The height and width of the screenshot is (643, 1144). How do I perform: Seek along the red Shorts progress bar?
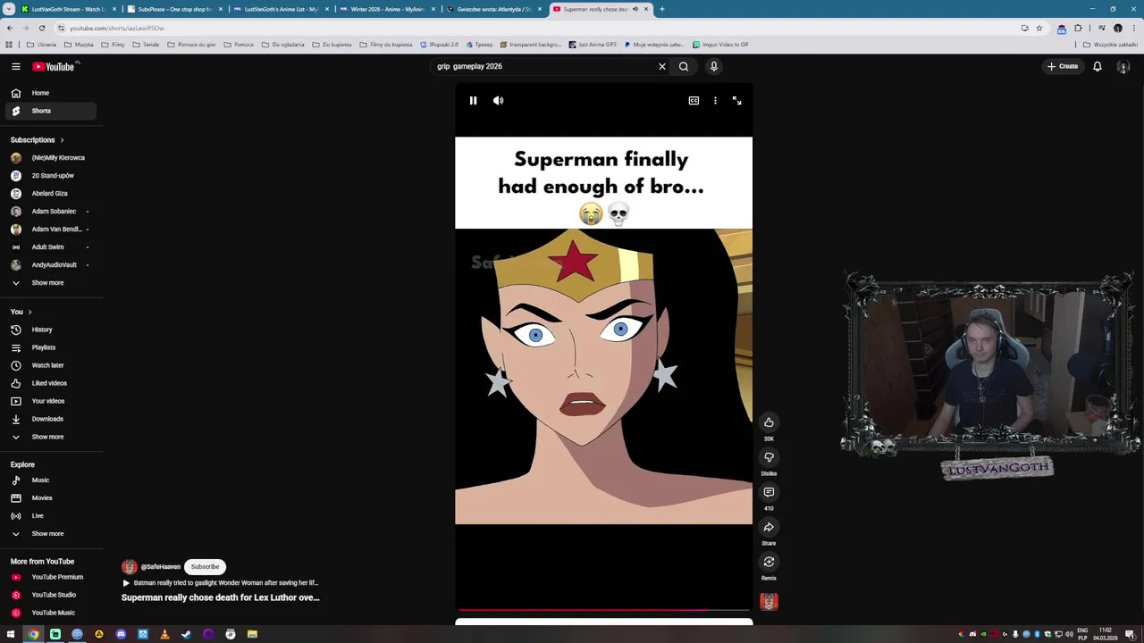click(x=603, y=610)
